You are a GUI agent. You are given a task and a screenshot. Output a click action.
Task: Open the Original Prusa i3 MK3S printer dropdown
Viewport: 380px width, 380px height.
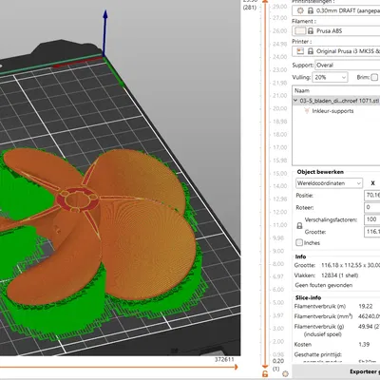click(x=335, y=51)
